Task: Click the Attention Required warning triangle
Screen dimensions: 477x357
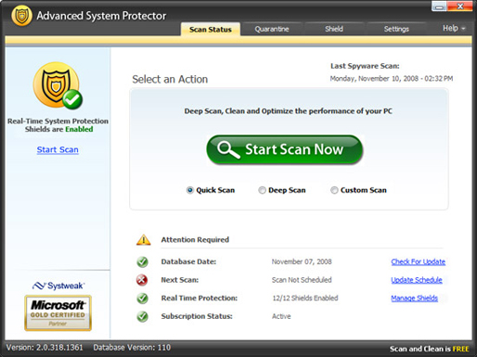Action: tap(144, 240)
